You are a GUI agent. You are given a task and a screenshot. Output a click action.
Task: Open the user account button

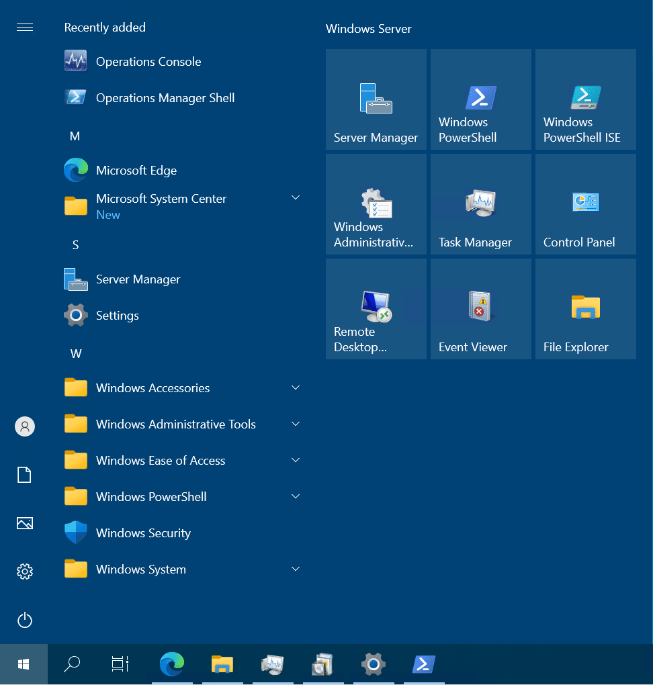(25, 426)
